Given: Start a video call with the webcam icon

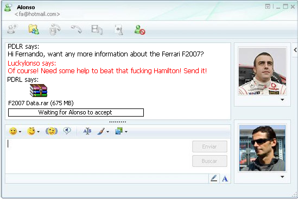Looking at the screenshot, I should pyautogui.click(x=55, y=29).
